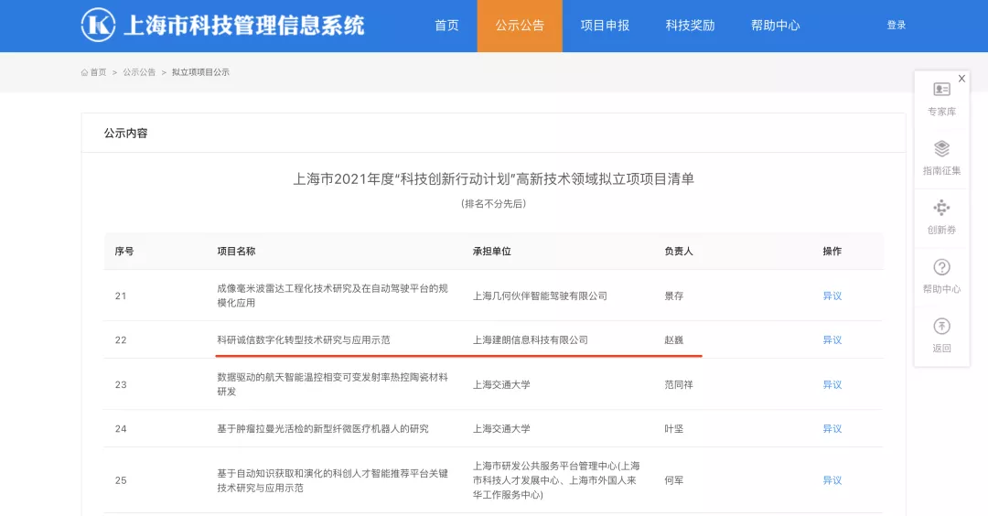Open 帮助中心 in the top navigation
This screenshot has height=516, width=988.
click(x=775, y=26)
